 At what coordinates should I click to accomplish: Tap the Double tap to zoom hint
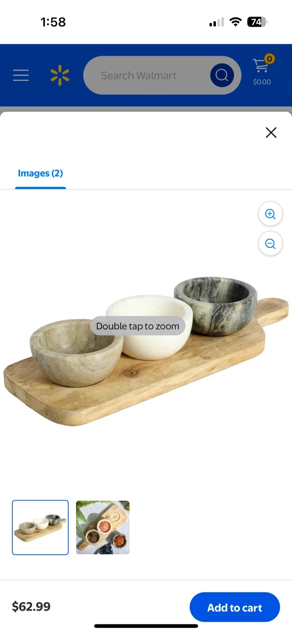[x=138, y=326]
